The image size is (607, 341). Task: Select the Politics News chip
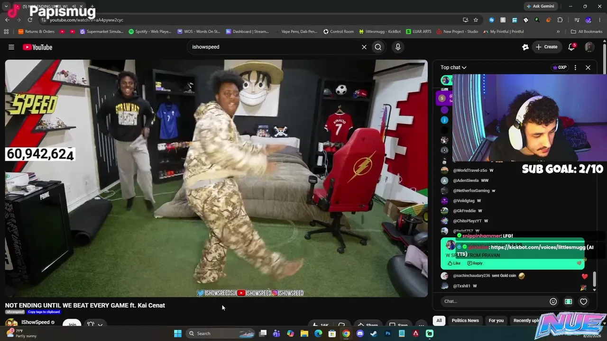(465, 321)
